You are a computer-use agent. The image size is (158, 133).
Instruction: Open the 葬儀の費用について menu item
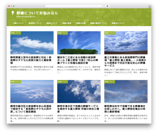click(99, 23)
